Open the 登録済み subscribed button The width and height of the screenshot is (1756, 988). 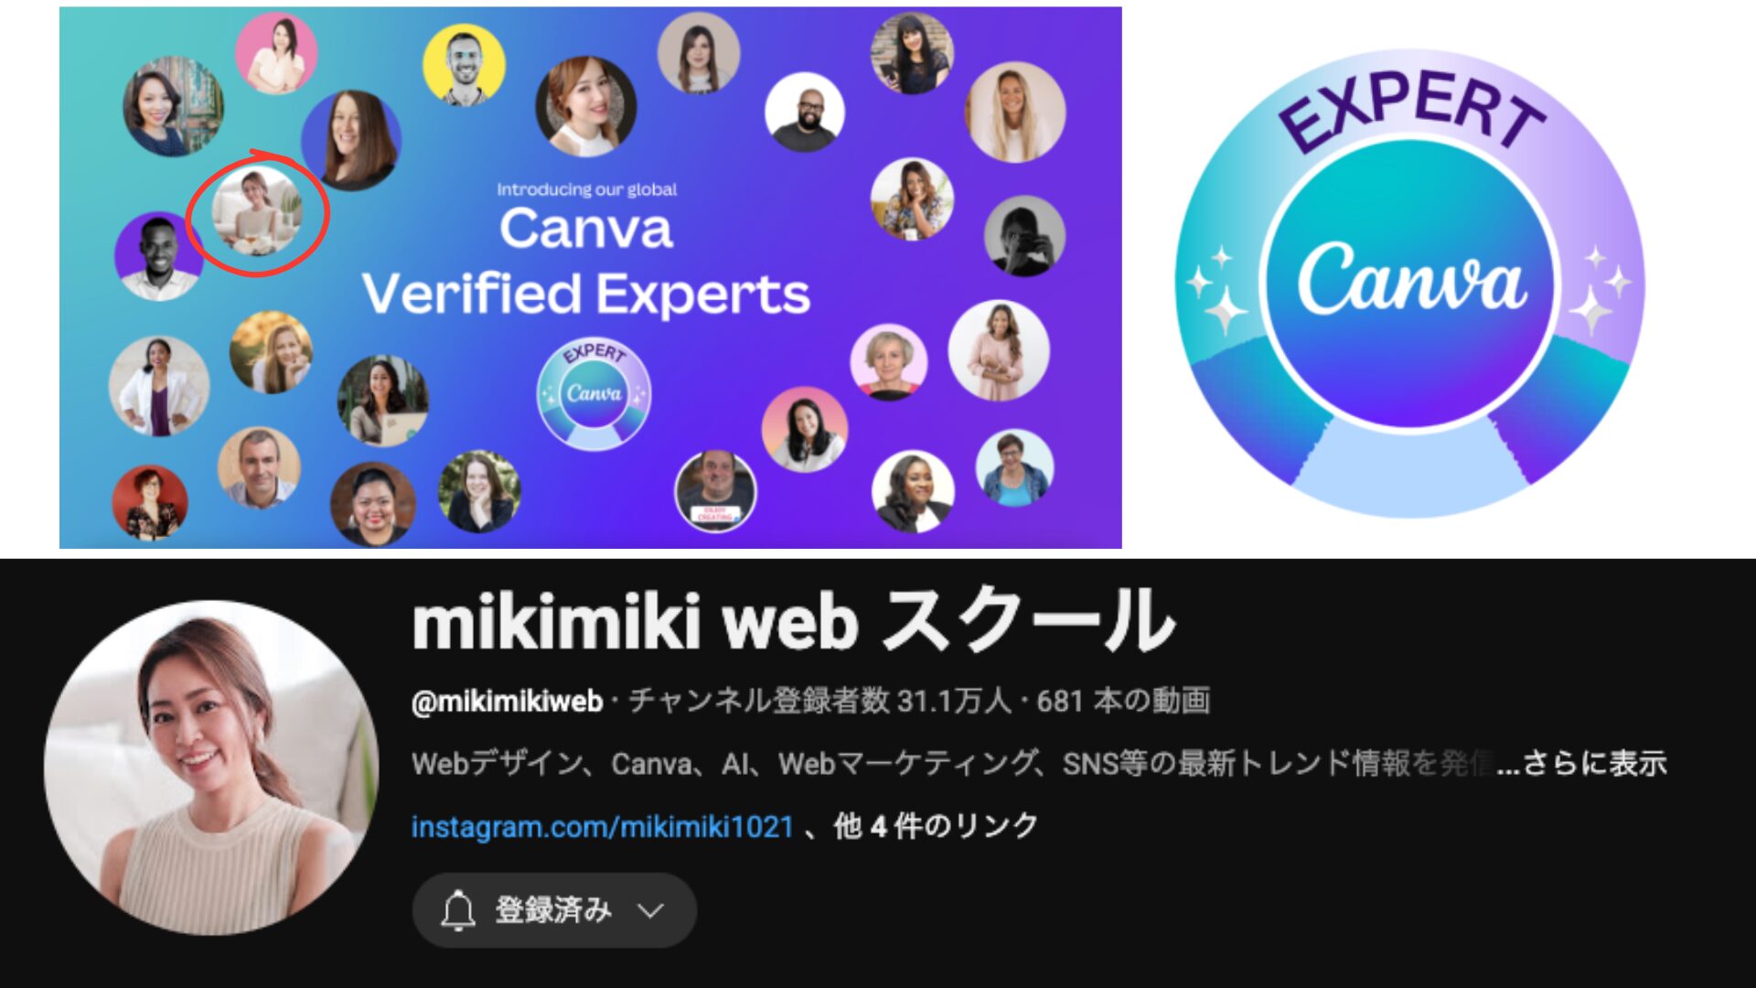[554, 910]
